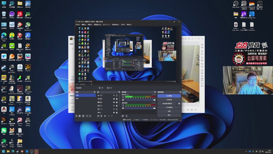The image size is (273, 154).
Task: Open the 场景集合(S) menu in OBS
Action: pos(115,25)
